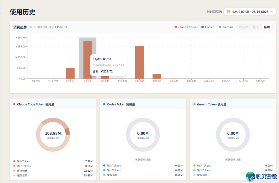Click the Codex token donut chart

point(143,135)
